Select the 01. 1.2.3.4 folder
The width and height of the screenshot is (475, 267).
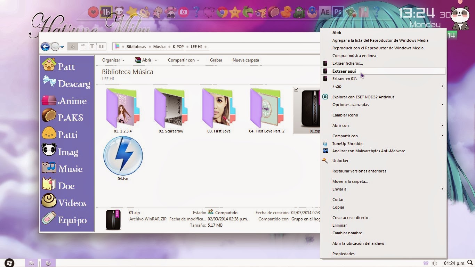click(122, 111)
